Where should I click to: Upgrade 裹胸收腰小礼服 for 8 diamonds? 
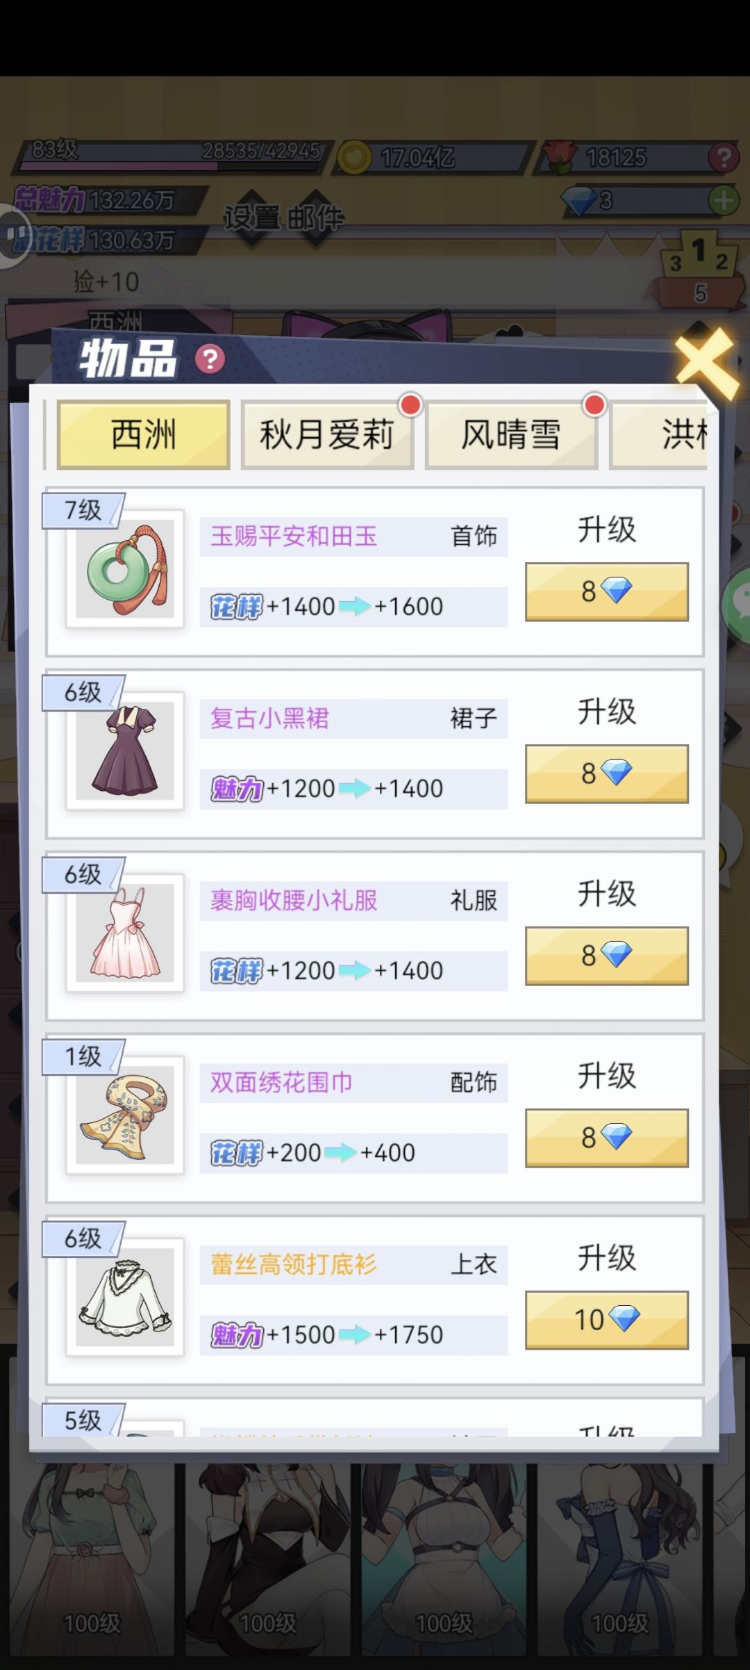coord(606,956)
